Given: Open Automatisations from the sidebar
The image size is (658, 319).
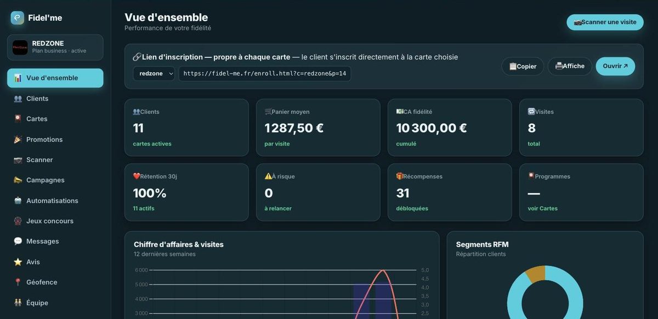Looking at the screenshot, I should point(55,201).
